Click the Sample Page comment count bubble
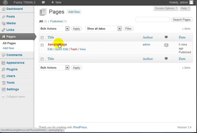 point(166,45)
